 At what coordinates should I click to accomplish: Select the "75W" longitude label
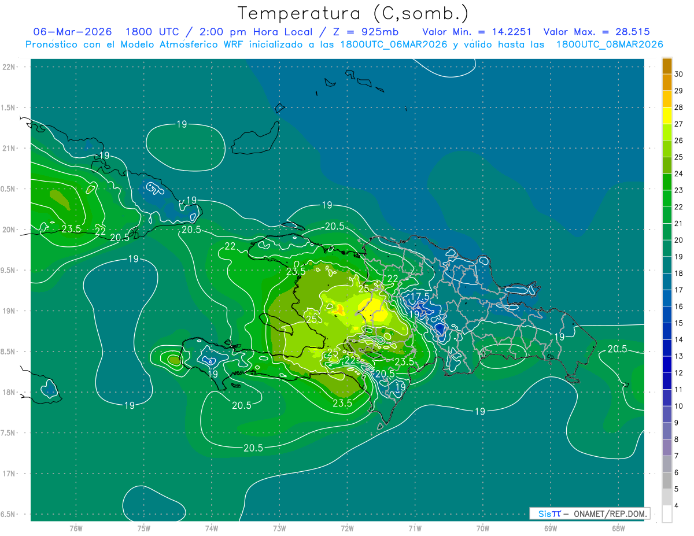tap(144, 528)
